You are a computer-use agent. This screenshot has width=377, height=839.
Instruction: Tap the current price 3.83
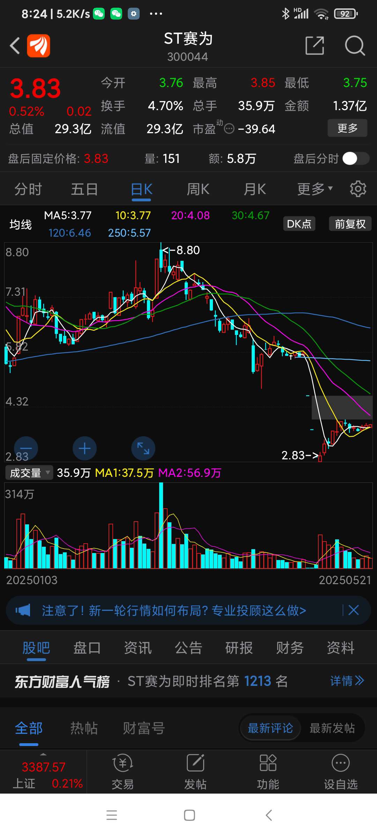[35, 88]
